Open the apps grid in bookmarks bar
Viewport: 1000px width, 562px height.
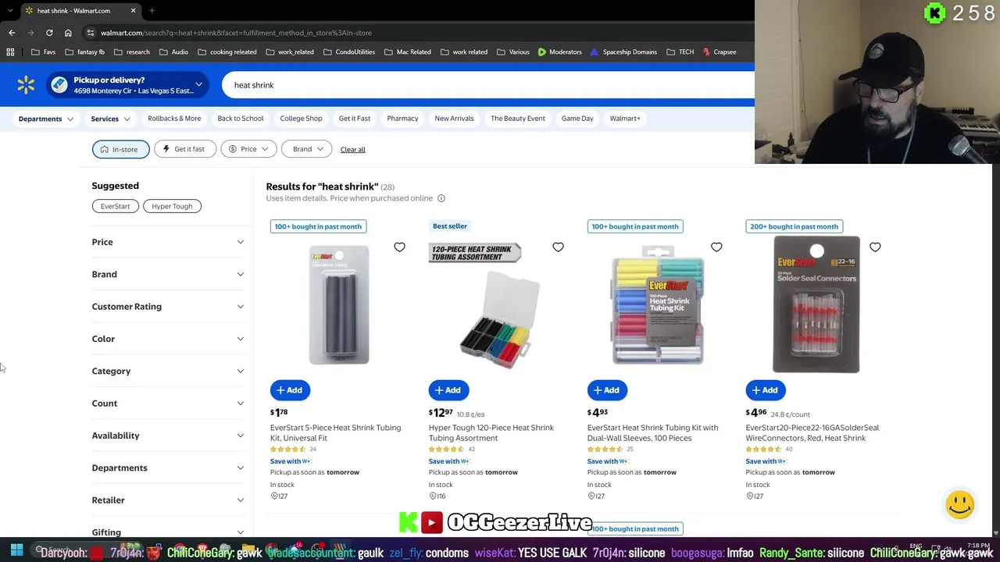[x=10, y=52]
